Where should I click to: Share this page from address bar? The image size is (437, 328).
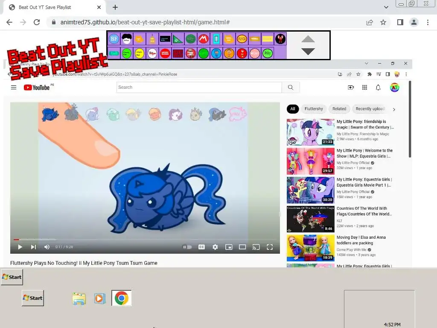370,22
